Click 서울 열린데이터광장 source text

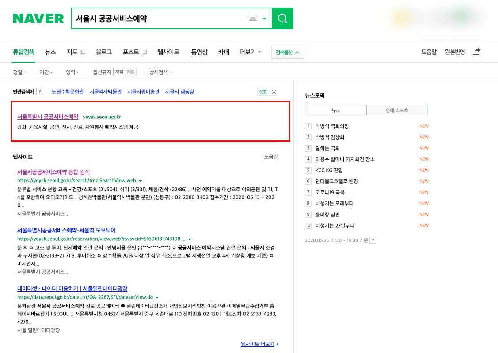click(x=38, y=330)
